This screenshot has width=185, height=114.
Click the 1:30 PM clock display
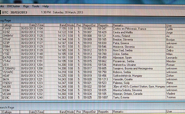[x=46, y=12]
